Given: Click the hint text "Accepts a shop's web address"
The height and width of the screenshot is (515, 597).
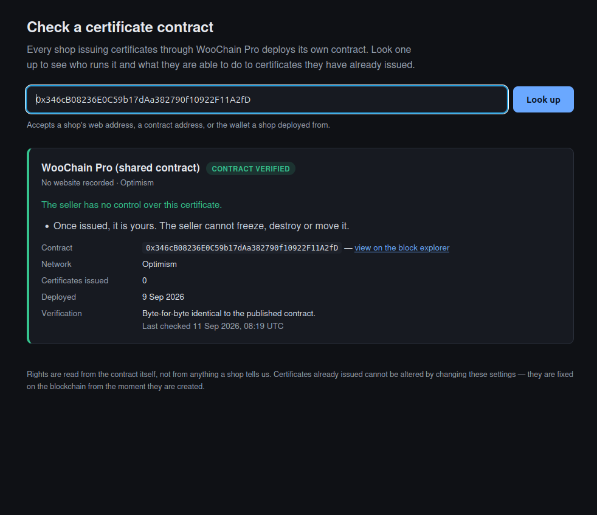Looking at the screenshot, I should click(178, 125).
